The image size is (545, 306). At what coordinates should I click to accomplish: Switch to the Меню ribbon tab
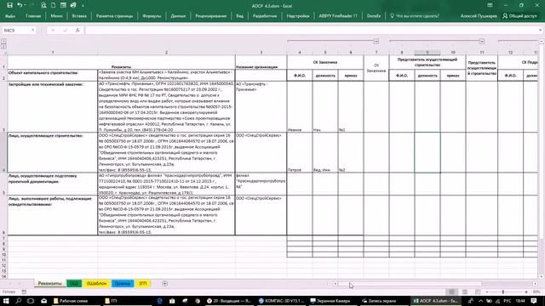56,16
